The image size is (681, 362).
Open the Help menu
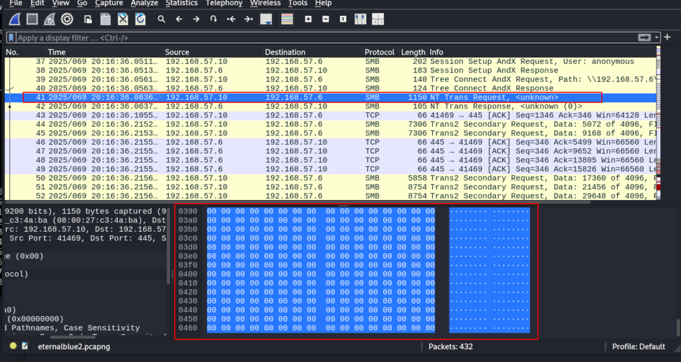(x=323, y=3)
